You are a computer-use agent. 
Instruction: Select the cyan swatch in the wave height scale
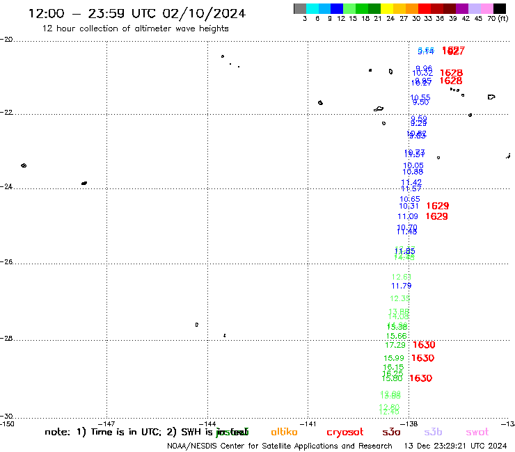[x=312, y=8]
